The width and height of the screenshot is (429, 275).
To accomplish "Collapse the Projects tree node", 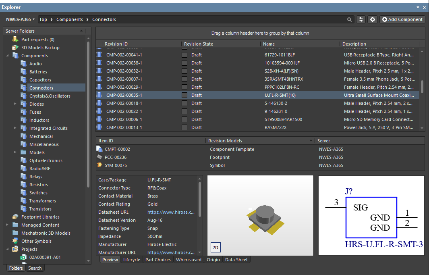I will [7, 249].
